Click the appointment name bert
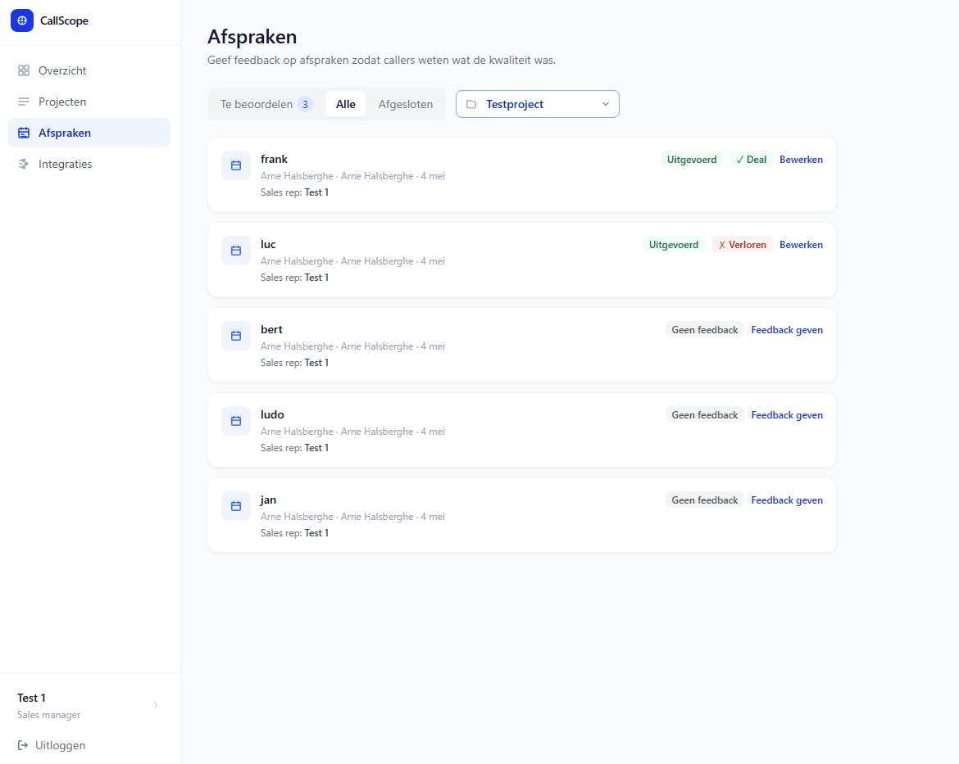 pyautogui.click(x=271, y=329)
